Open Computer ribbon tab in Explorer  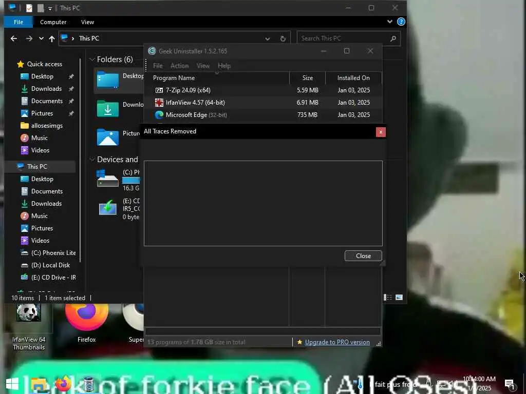(53, 22)
